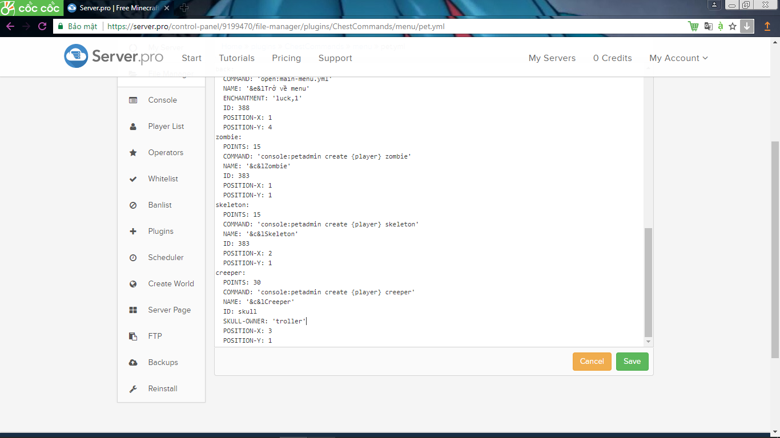
Task: Click the Player List person icon
Action: (133, 127)
